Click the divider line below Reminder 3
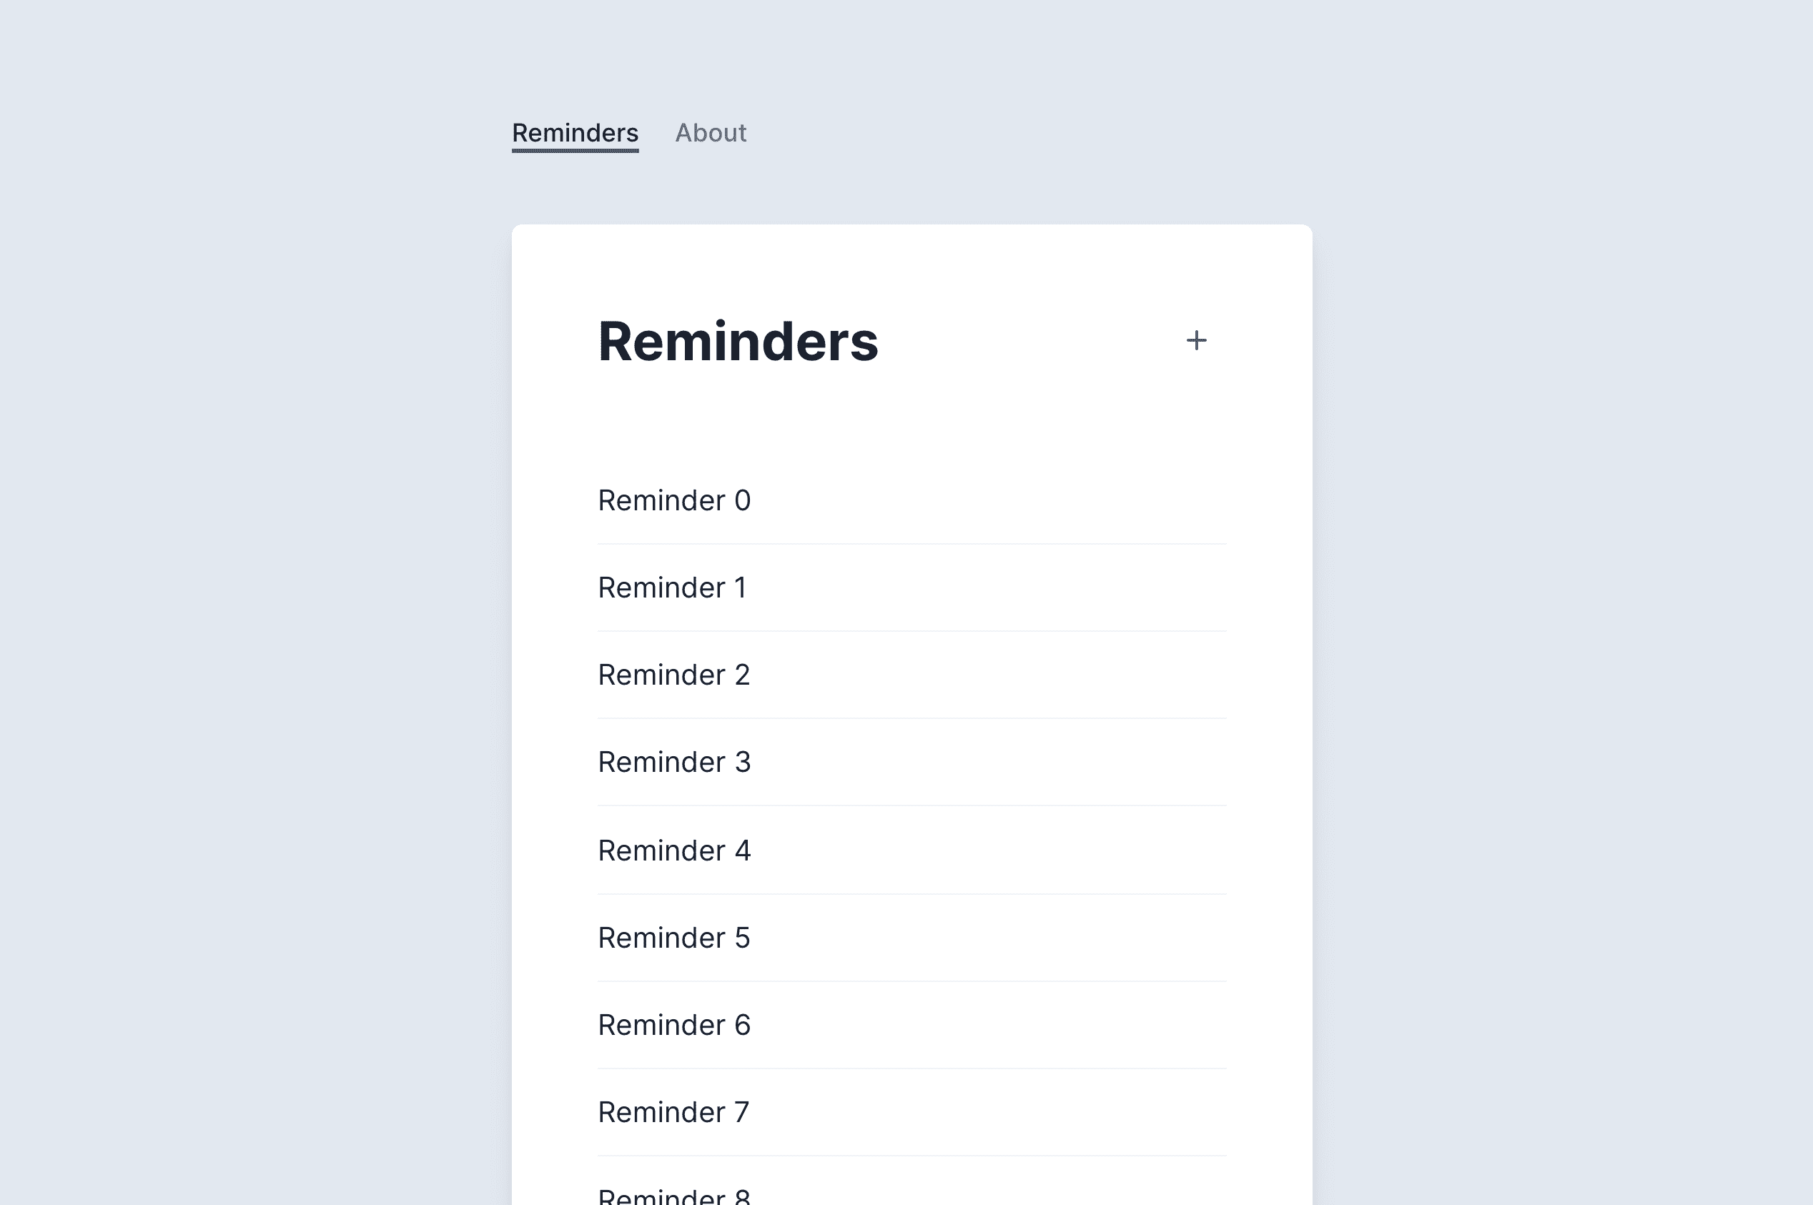1813x1205 pixels. pyautogui.click(x=912, y=806)
